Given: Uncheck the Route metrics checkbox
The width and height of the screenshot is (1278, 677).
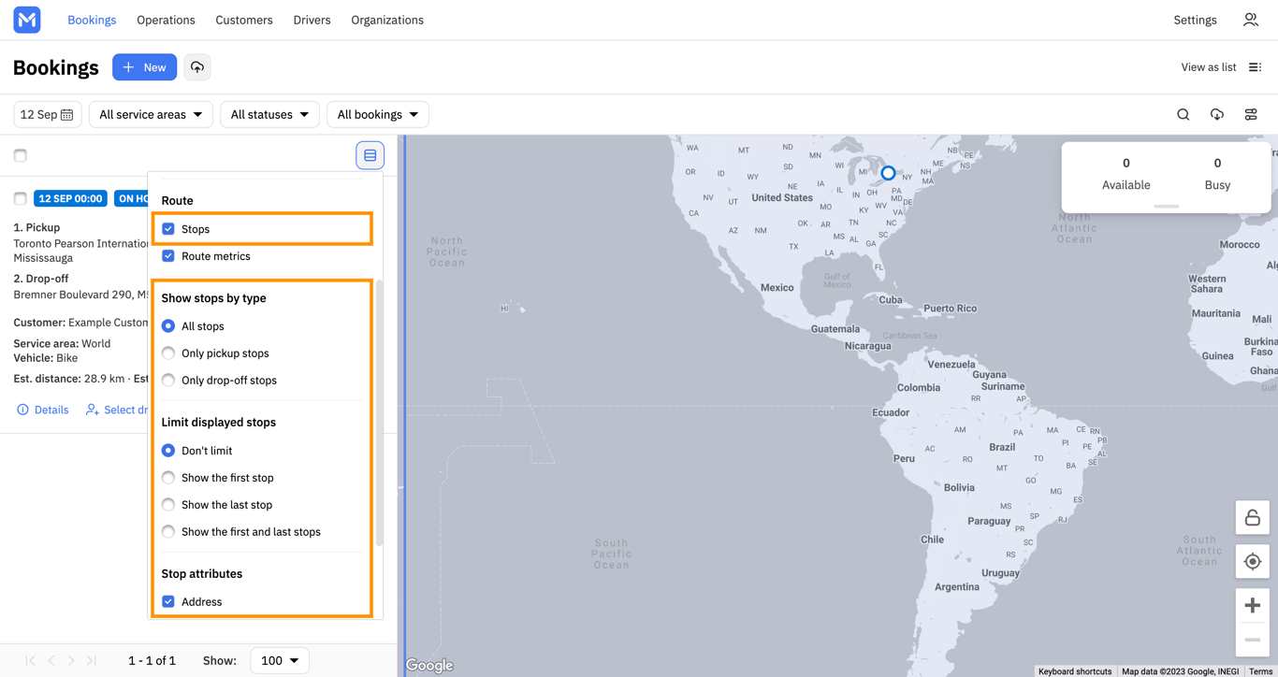Looking at the screenshot, I should (168, 256).
